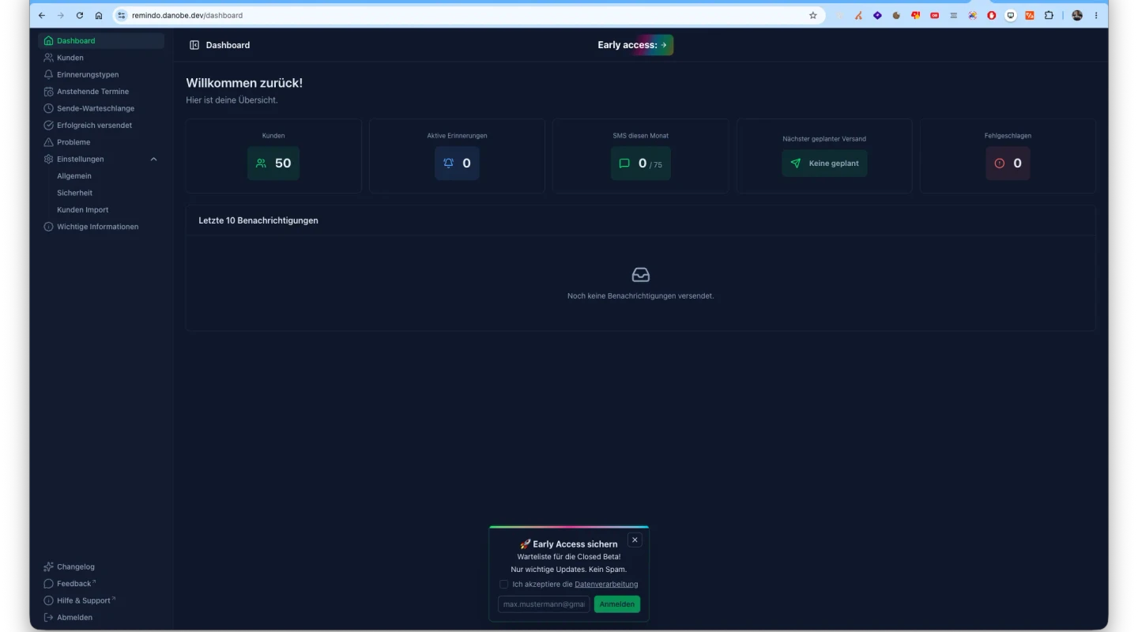The image size is (1138, 632).
Task: Select 'Nur wichtige Updates. Kein Spam.' text
Action: point(569,570)
